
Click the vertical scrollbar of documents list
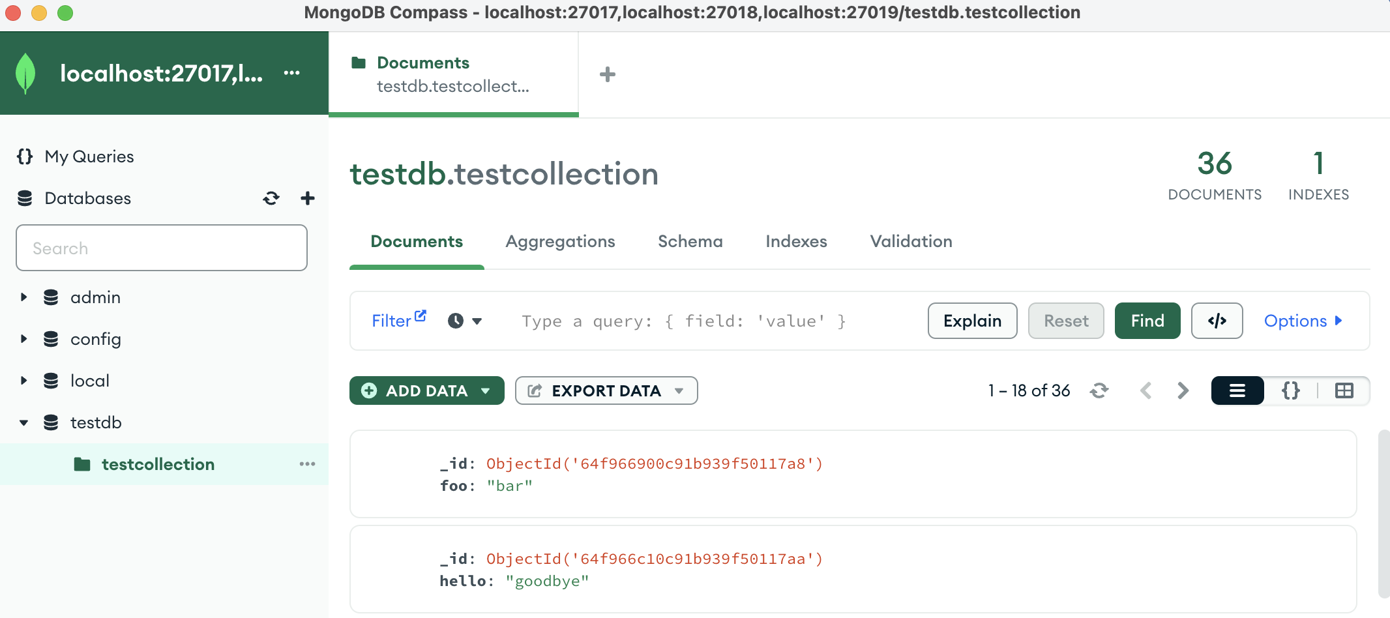point(1383,514)
